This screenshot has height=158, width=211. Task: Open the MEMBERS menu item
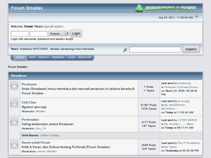[x=58, y=57]
